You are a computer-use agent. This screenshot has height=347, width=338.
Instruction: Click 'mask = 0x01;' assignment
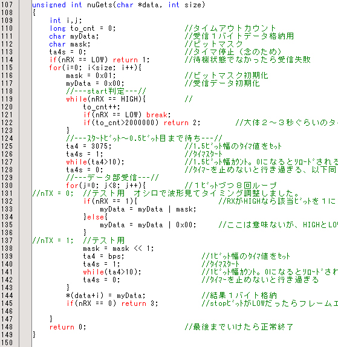coord(91,76)
